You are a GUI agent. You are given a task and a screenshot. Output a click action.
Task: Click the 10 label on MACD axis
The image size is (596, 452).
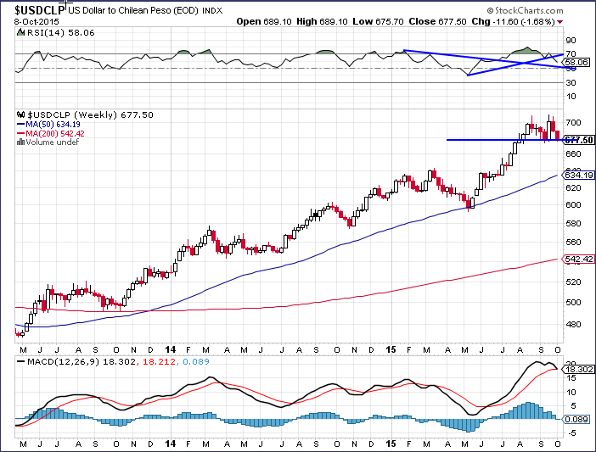click(571, 392)
